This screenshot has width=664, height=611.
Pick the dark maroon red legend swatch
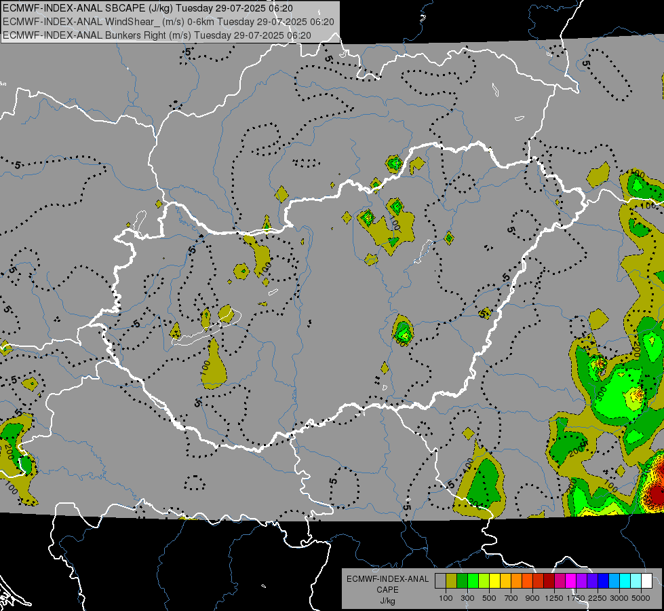[549, 580]
